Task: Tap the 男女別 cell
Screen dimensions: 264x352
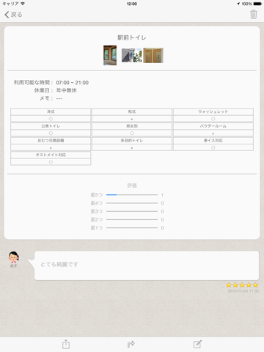Action: [x=132, y=126]
